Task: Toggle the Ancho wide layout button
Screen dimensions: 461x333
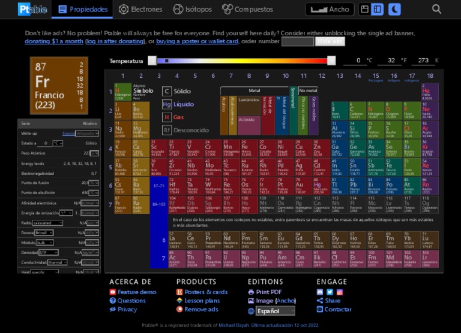Action: point(330,9)
